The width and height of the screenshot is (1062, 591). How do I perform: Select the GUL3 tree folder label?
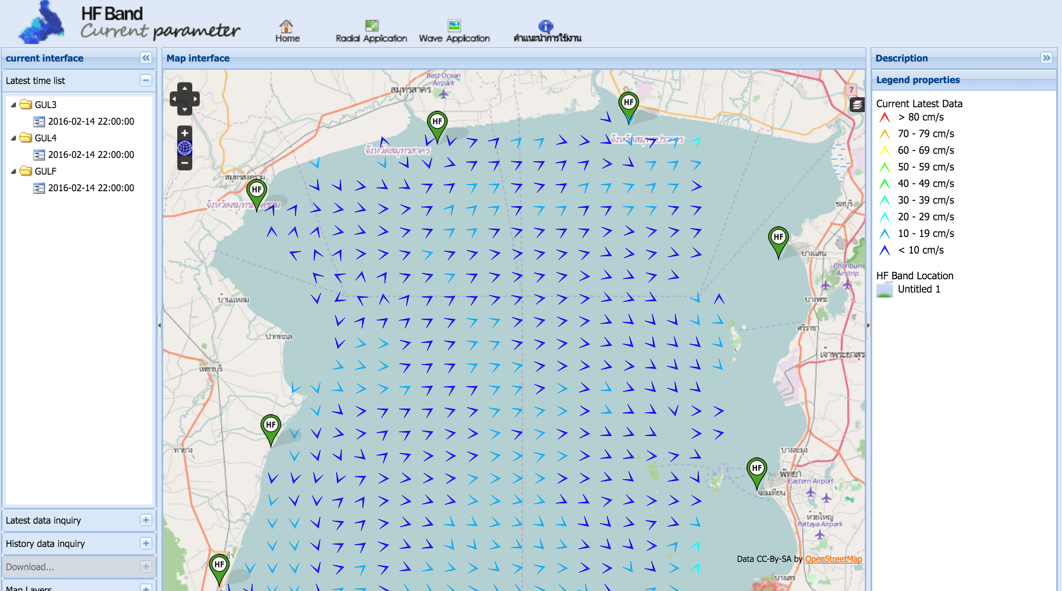45,105
